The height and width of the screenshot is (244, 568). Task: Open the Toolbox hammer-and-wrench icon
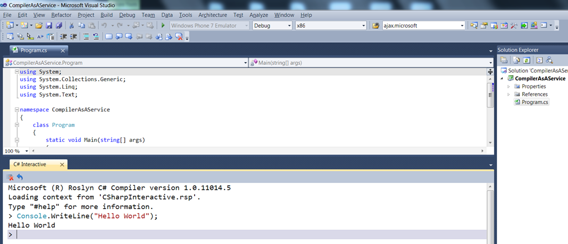(x=514, y=26)
